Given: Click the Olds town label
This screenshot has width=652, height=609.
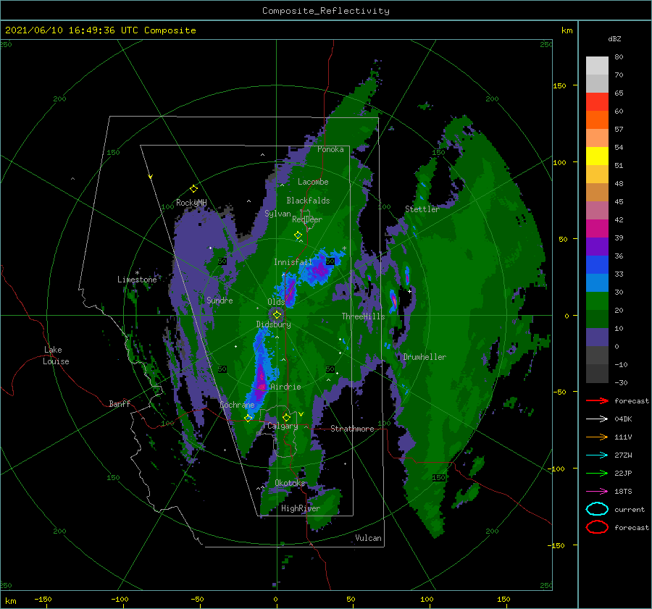Looking at the screenshot, I should 276,302.
